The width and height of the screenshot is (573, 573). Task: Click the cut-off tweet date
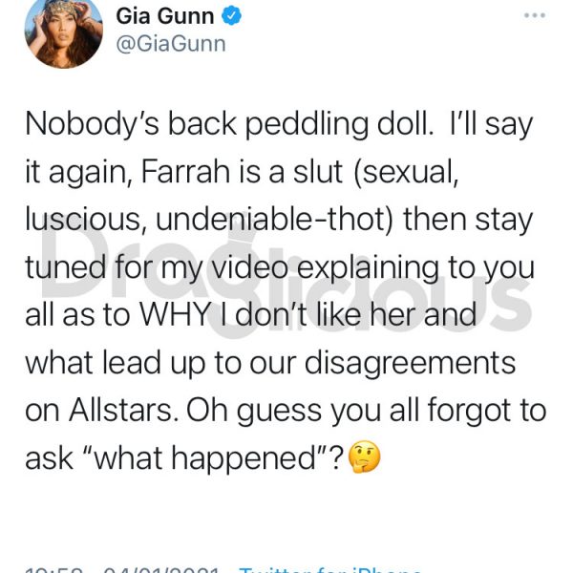point(160,570)
